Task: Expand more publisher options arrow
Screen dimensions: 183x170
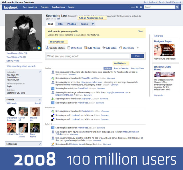Action: pos(138,48)
